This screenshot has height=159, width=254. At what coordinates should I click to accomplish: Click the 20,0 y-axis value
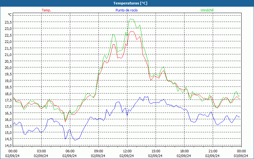[x=8, y=68]
